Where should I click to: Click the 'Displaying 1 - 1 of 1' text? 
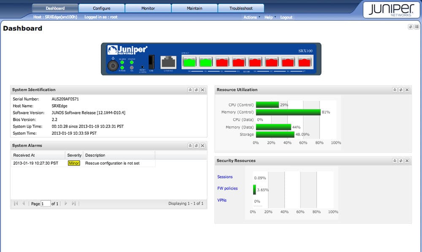(x=186, y=203)
